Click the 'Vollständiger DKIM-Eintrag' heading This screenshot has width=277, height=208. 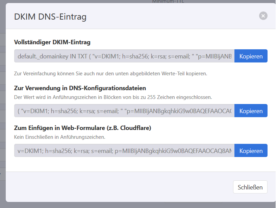[x=52, y=42]
